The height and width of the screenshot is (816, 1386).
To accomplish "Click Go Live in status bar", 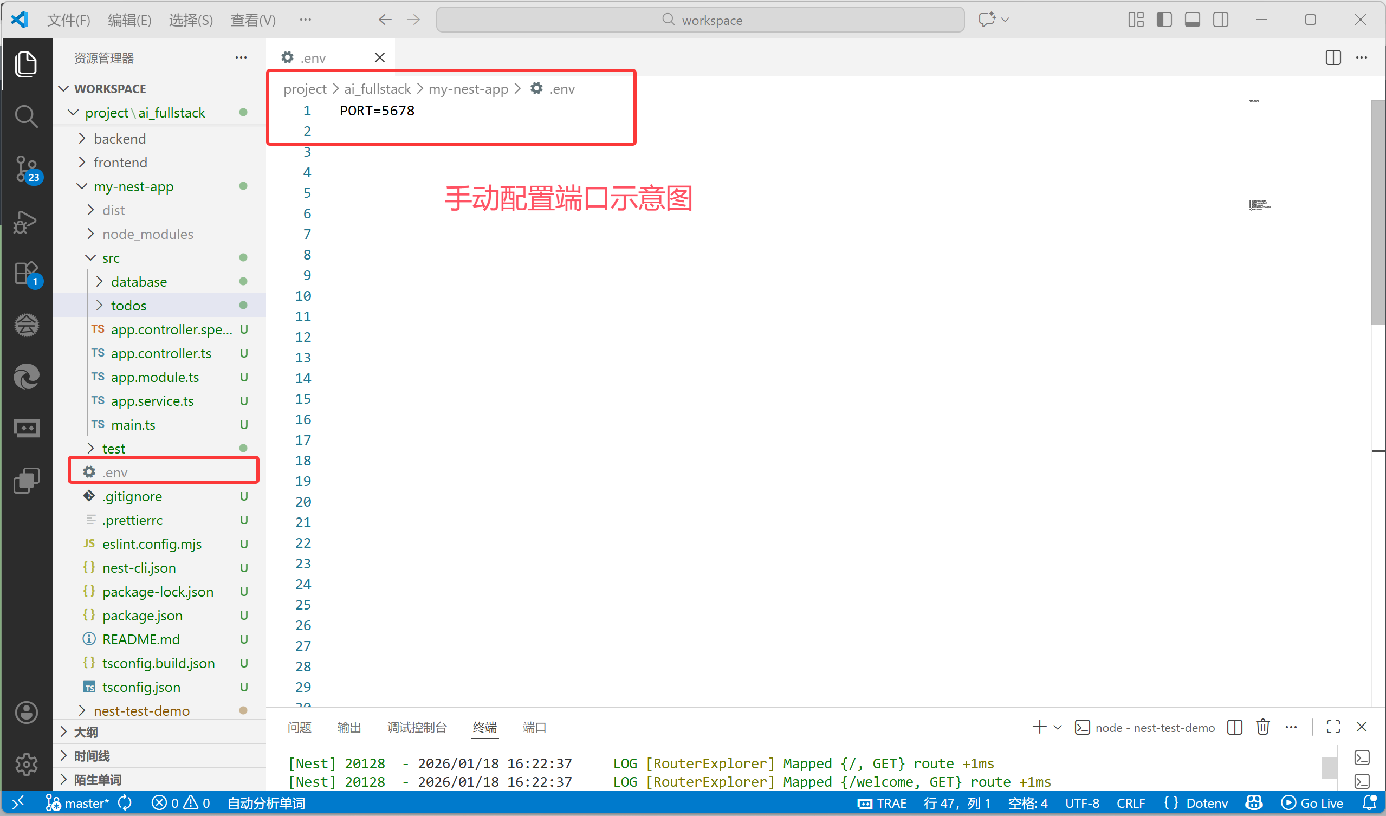I will (1312, 804).
